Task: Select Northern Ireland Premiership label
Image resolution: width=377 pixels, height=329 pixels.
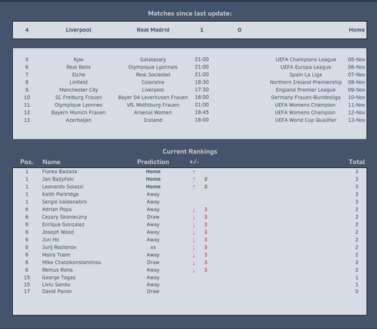Action: pos(305,82)
